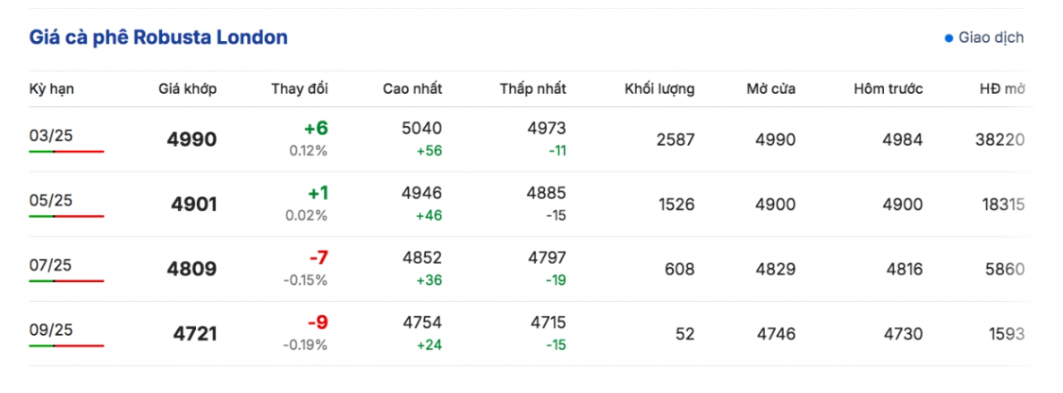The width and height of the screenshot is (1063, 393).
Task: Click the HĐ mở column header
Action: (x=1002, y=88)
